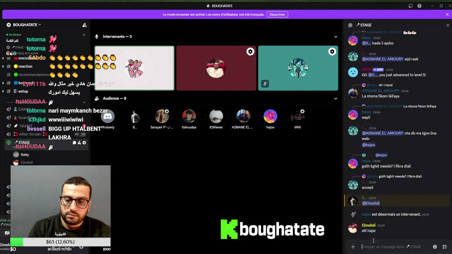
Task: Click create invite icon on STAGE row
Action: [79, 143]
